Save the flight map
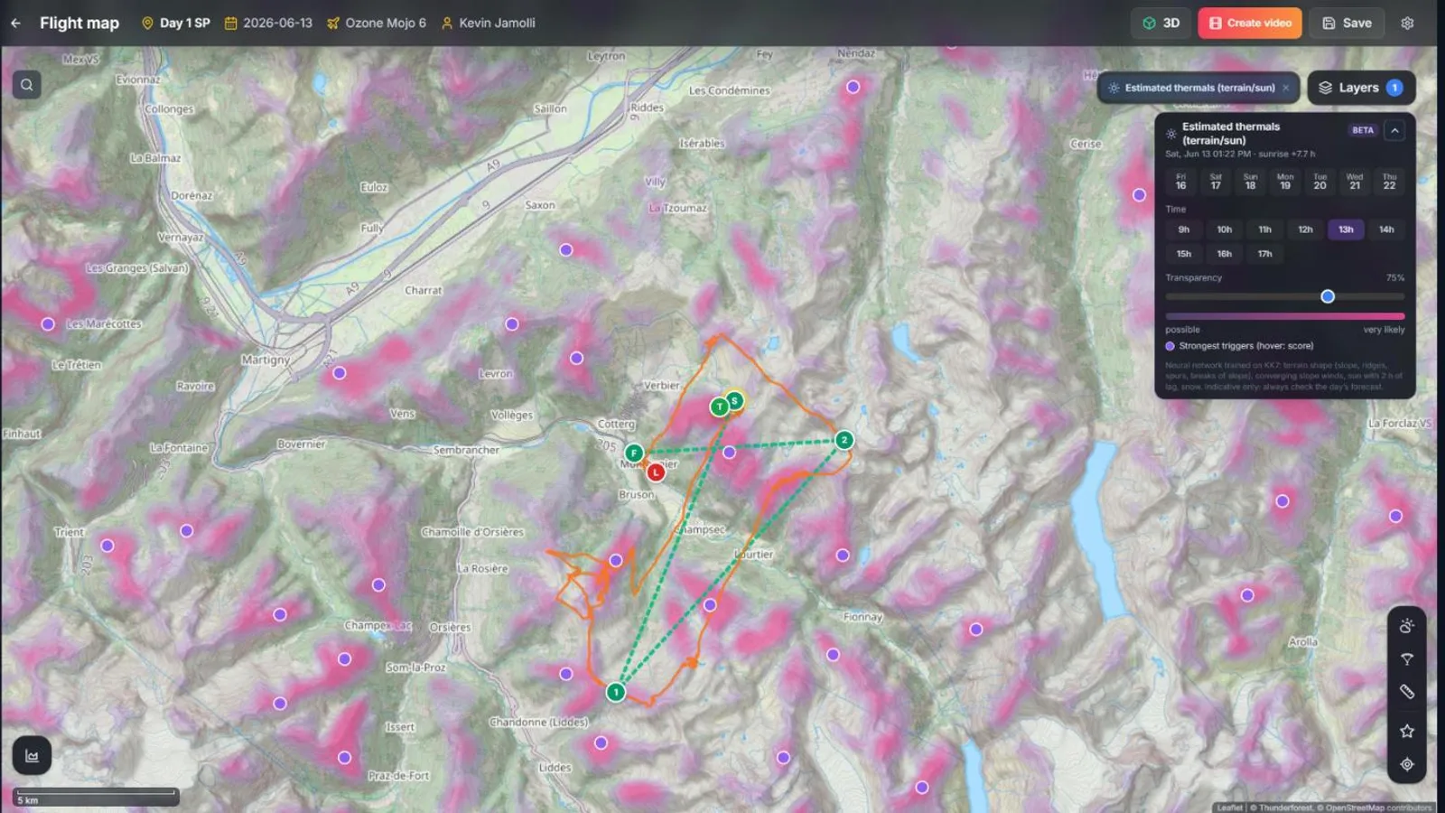The height and width of the screenshot is (813, 1445). coord(1347,23)
